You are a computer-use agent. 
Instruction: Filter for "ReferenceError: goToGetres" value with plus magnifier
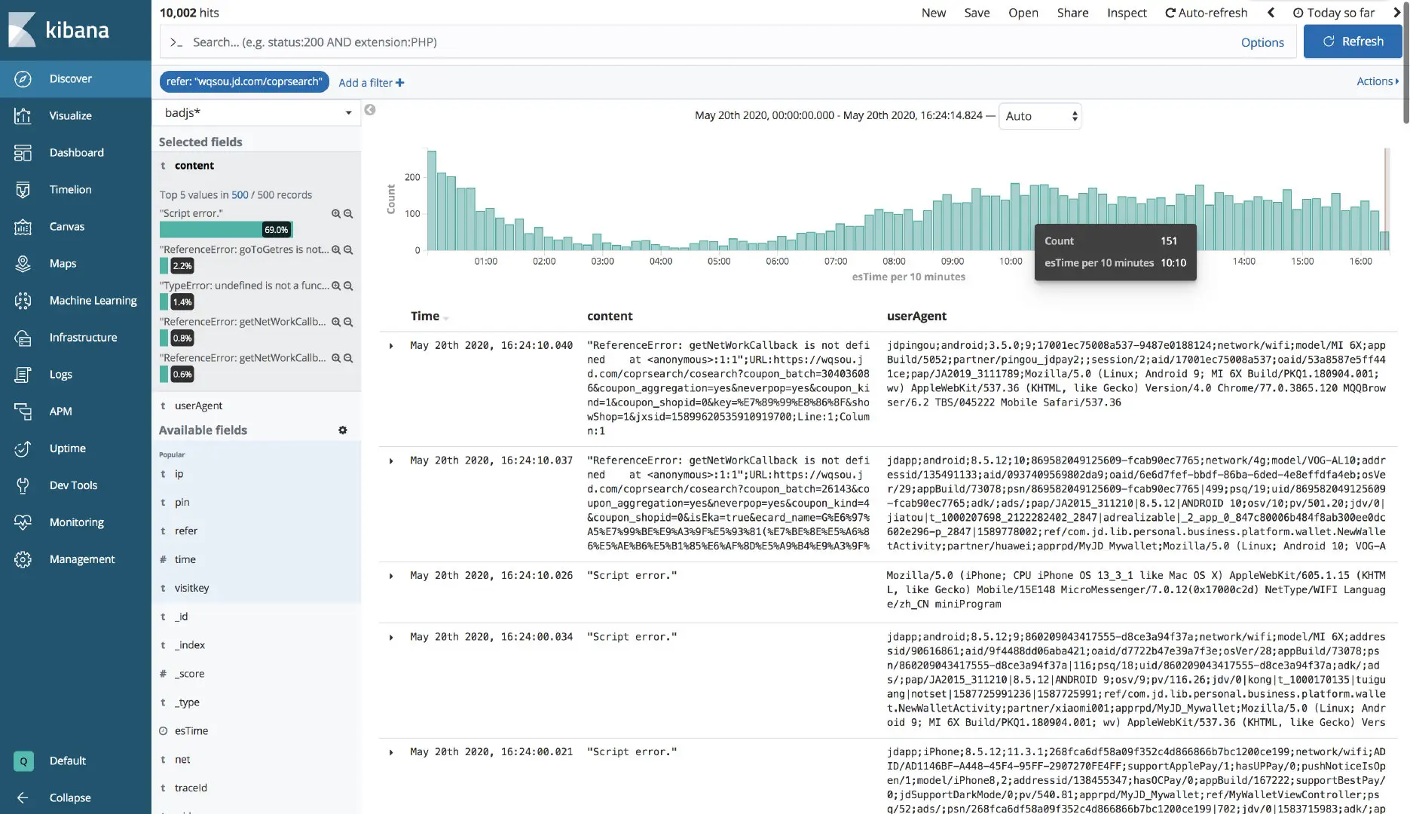click(336, 250)
